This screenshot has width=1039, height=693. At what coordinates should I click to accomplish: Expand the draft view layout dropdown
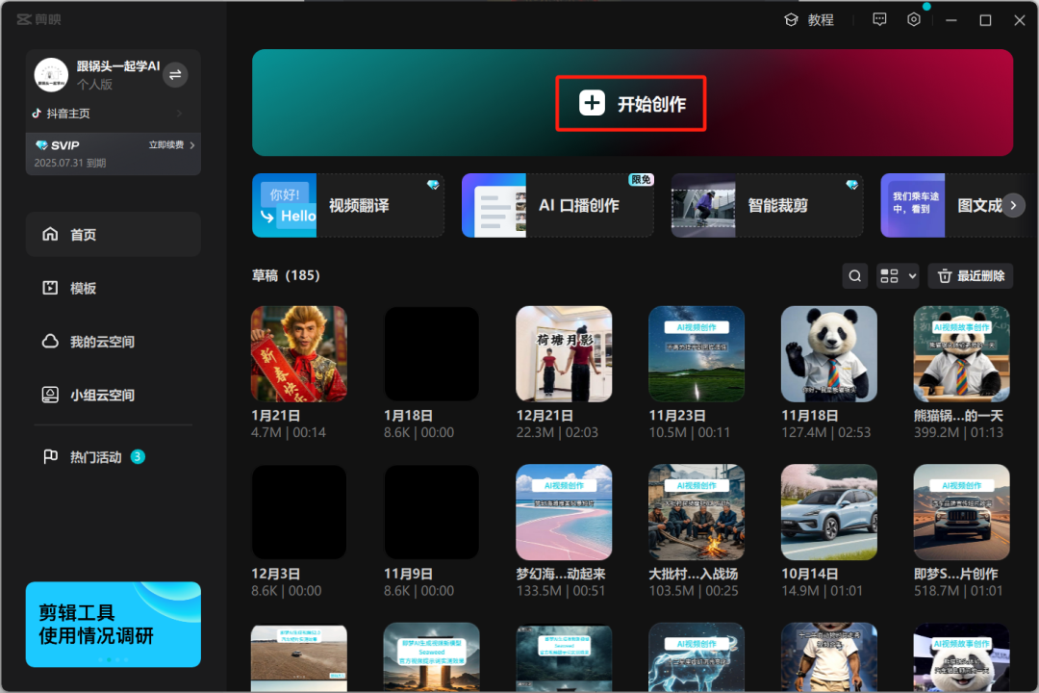(x=898, y=276)
